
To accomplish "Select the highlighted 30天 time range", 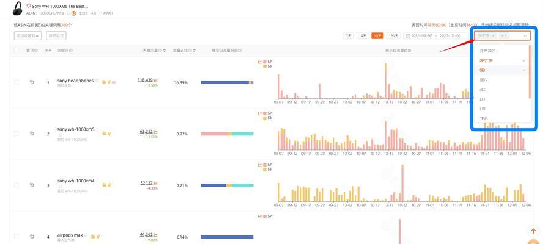I will (x=377, y=35).
